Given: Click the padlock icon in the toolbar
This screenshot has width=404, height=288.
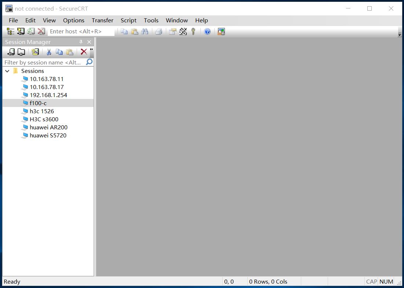Looking at the screenshot, I should click(x=221, y=32).
